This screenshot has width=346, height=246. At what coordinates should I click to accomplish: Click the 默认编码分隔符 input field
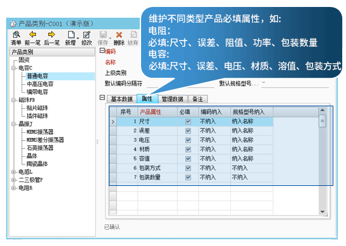tap(180, 83)
